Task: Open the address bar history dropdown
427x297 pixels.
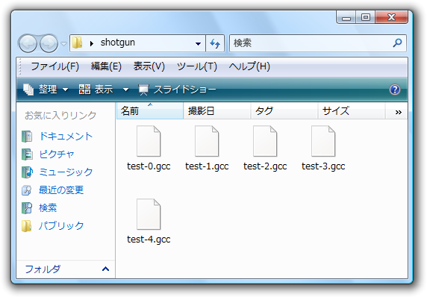Action: [199, 43]
